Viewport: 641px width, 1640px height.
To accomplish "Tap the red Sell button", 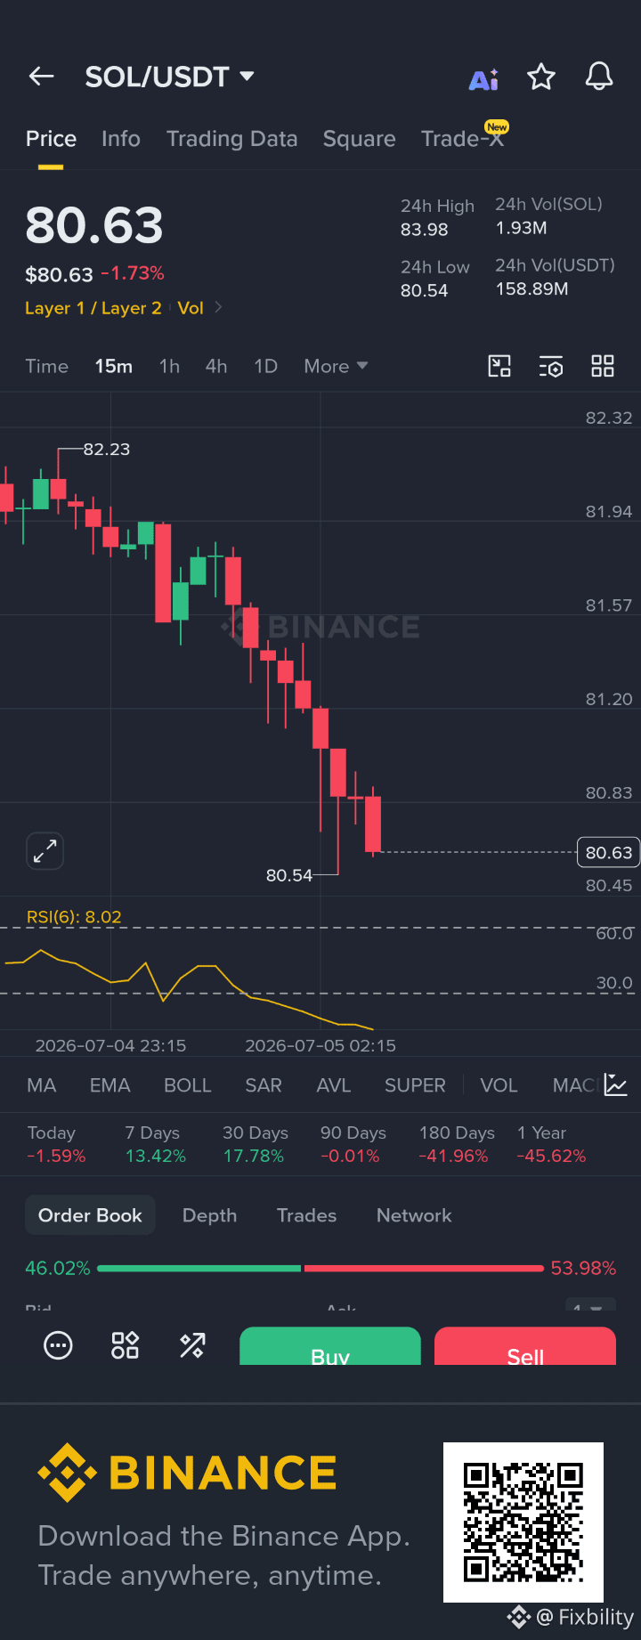I will (525, 1346).
